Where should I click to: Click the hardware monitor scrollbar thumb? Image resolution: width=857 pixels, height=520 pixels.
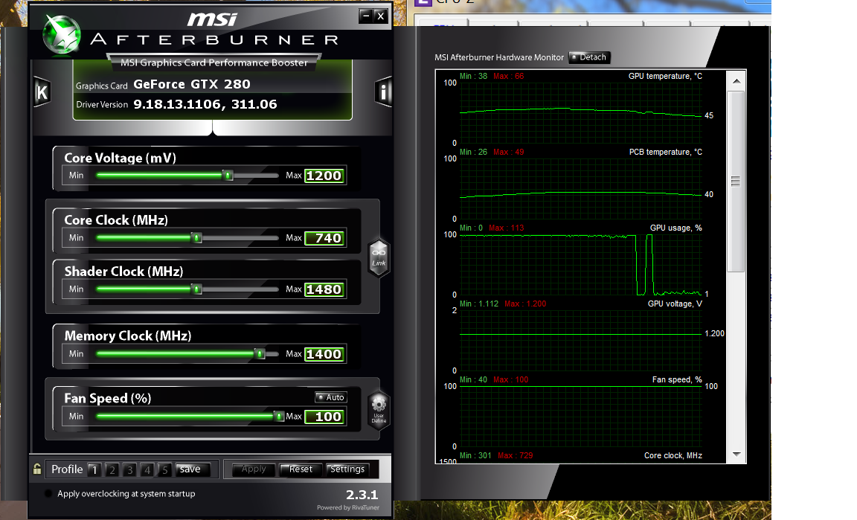click(x=736, y=181)
